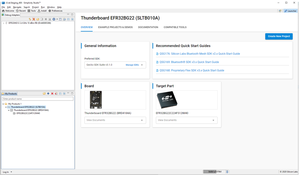Click the Create New Project button

tap(279, 36)
